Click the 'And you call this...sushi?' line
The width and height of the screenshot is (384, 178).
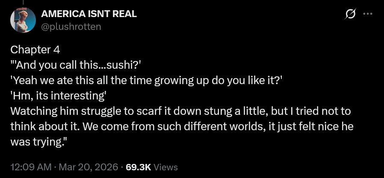(76, 65)
